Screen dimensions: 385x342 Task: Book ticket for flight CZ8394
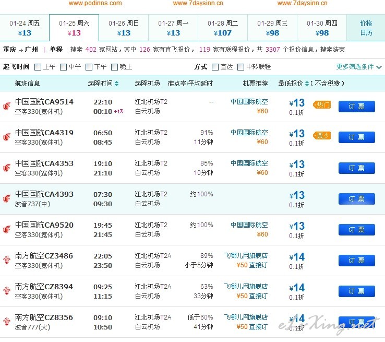pyautogui.click(x=356, y=291)
